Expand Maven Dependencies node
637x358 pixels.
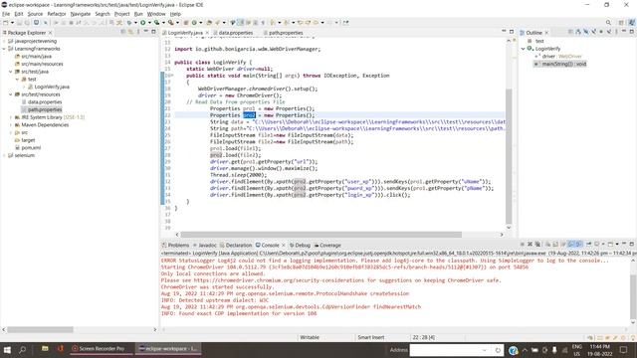click(x=11, y=125)
